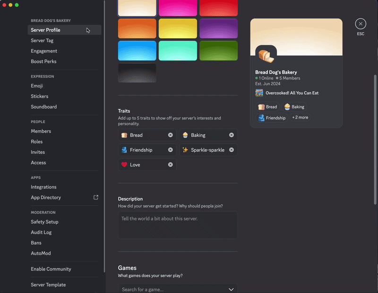The width and height of the screenshot is (378, 293).
Task: Open Safety Setup under Moderation
Action: (x=64, y=222)
